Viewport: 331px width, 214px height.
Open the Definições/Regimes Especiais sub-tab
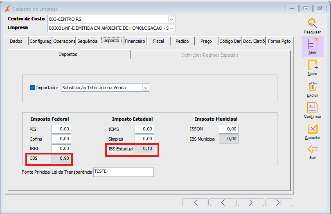(x=210, y=55)
